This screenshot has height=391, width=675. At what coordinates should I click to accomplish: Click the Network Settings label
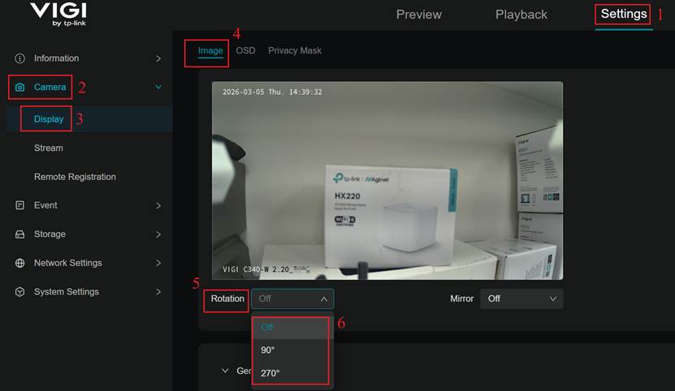tap(68, 263)
